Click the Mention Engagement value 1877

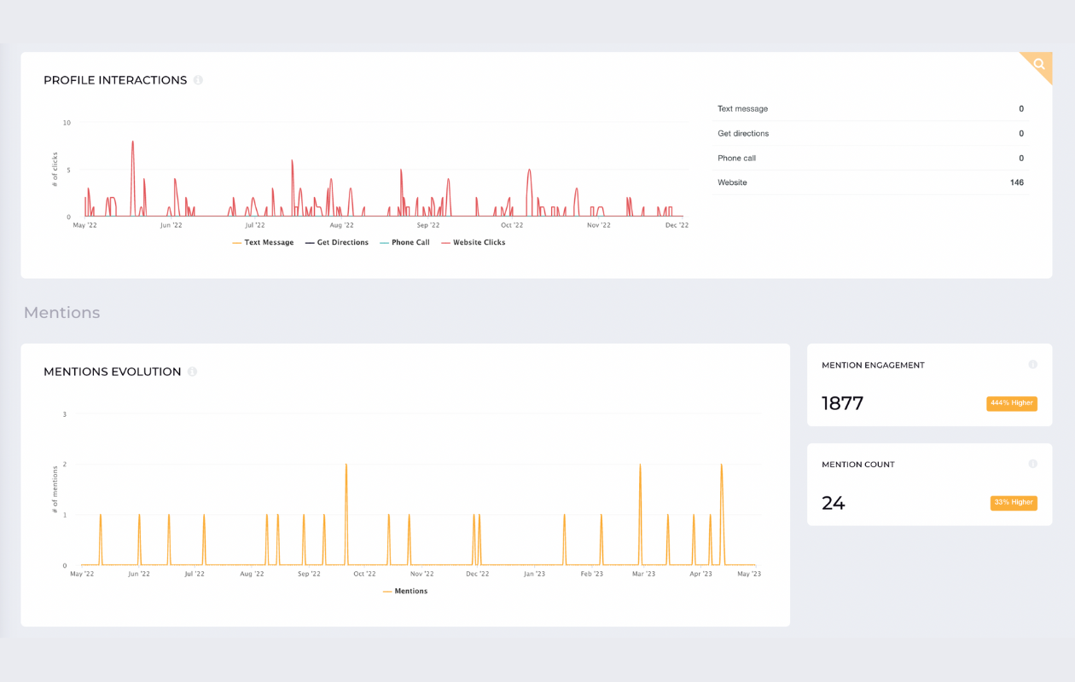pos(842,404)
